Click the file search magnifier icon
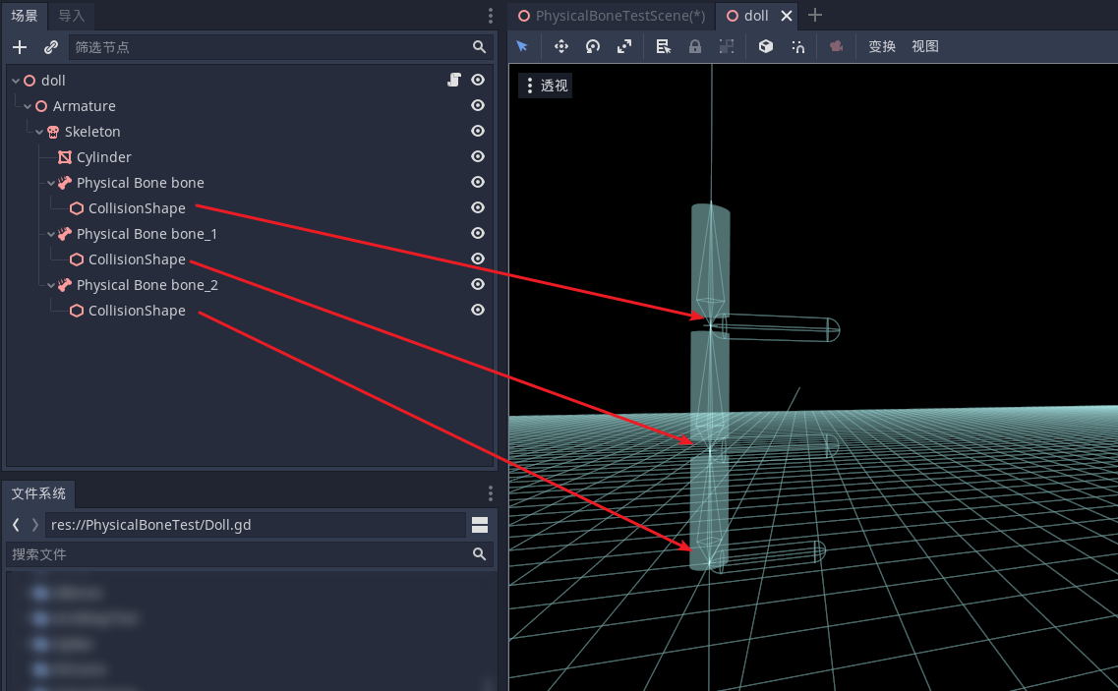 [479, 554]
